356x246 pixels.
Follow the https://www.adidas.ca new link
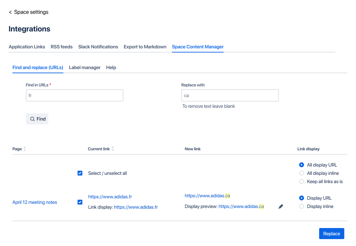click(x=207, y=196)
